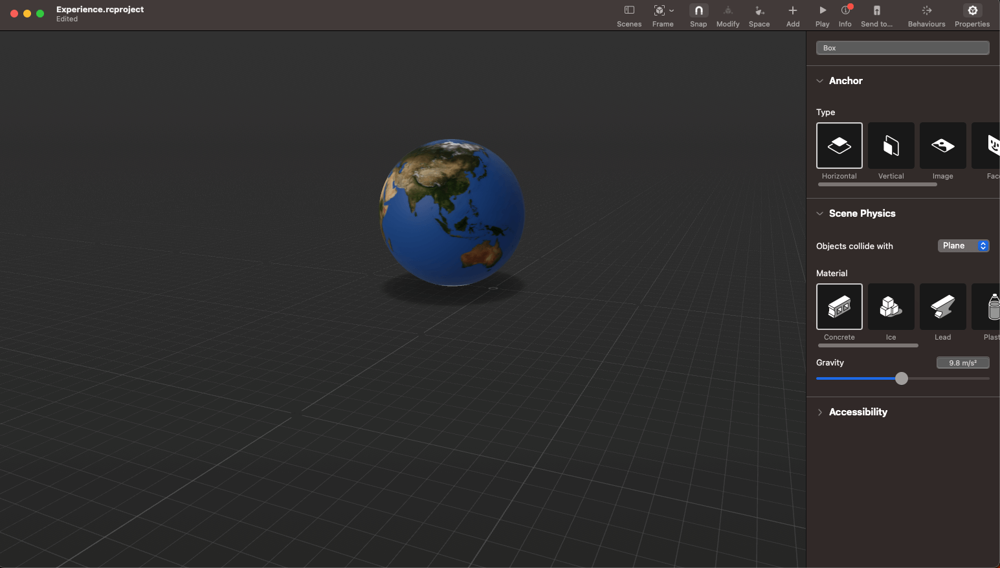The image size is (1000, 568).
Task: Click the Accessibility heading text
Action: click(x=858, y=412)
